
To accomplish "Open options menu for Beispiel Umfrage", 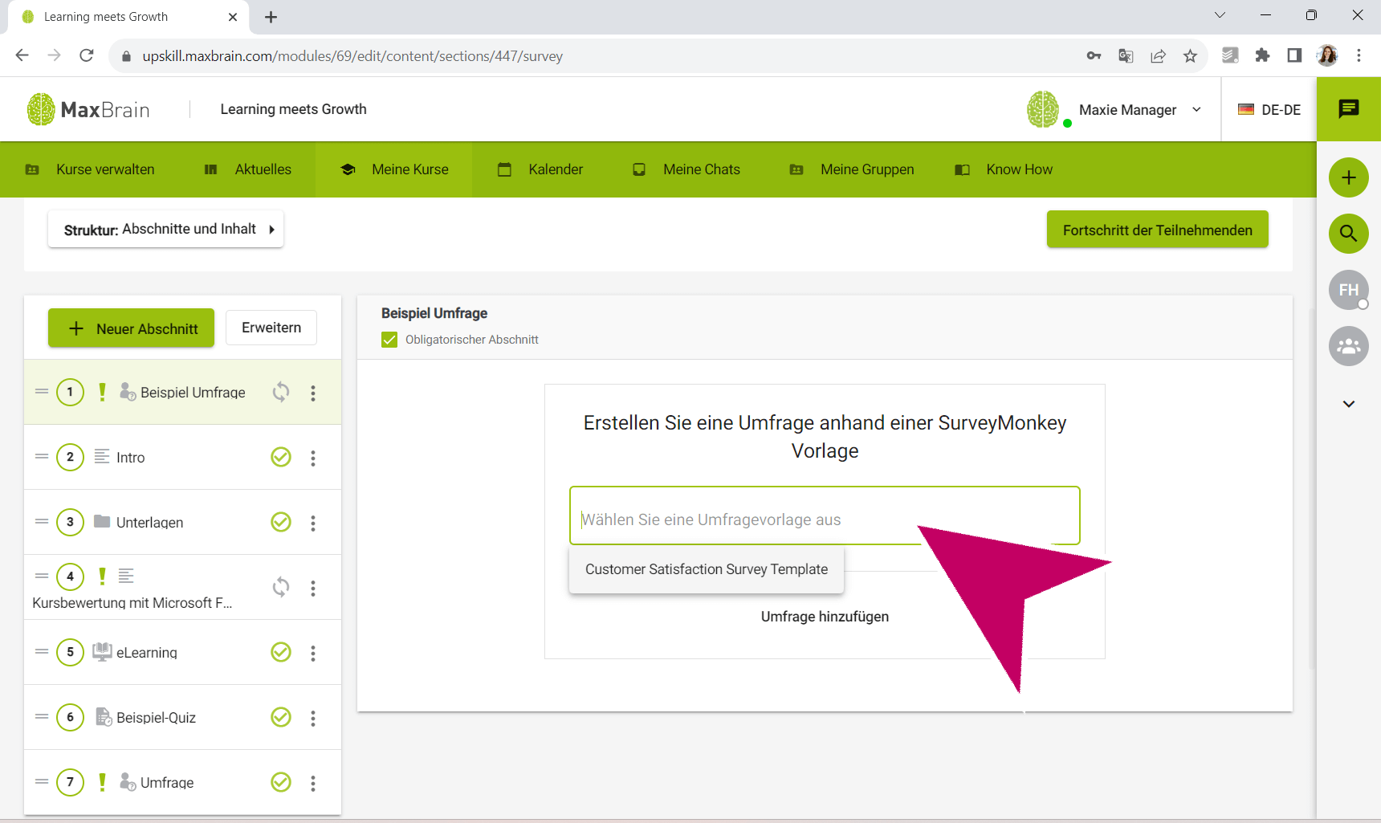I will [313, 393].
